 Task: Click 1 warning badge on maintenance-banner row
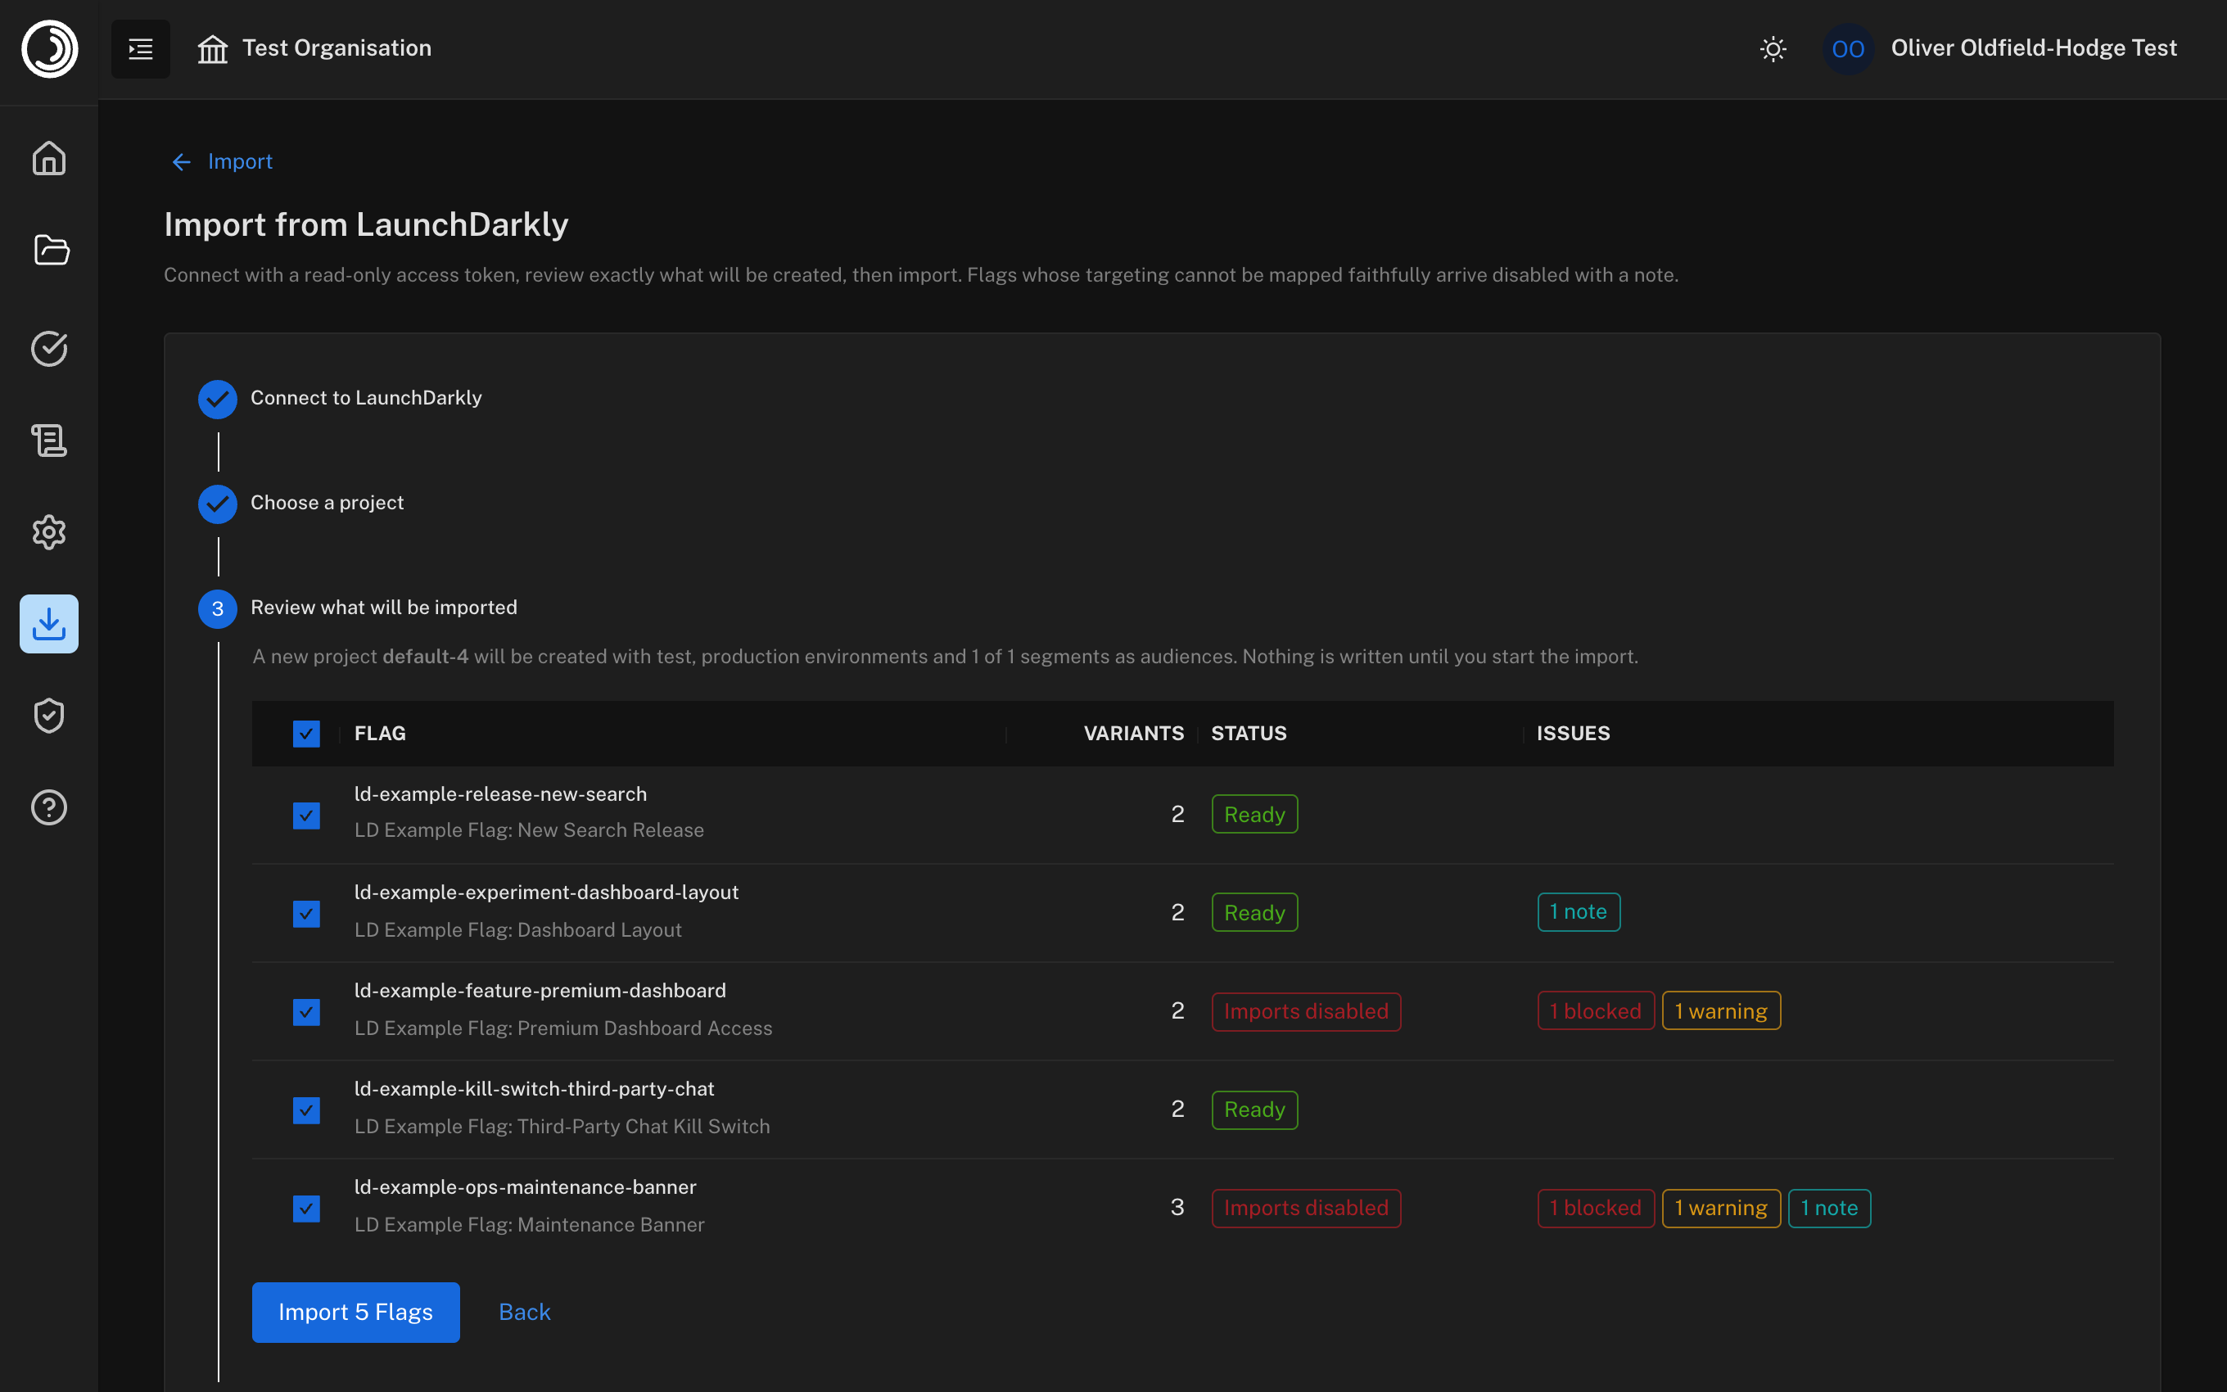click(1721, 1208)
